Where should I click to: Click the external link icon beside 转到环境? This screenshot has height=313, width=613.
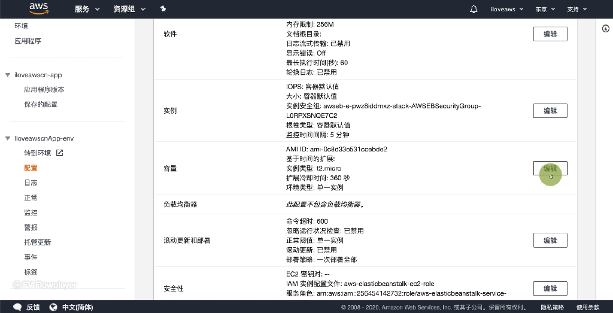pyautogui.click(x=59, y=153)
